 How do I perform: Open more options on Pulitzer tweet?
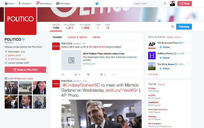pos(114,75)
